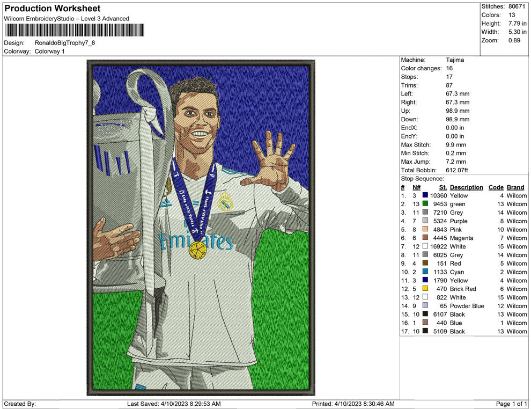Screen dimensions: 531x409
Task: Click the Description column header
Action: coord(466,187)
